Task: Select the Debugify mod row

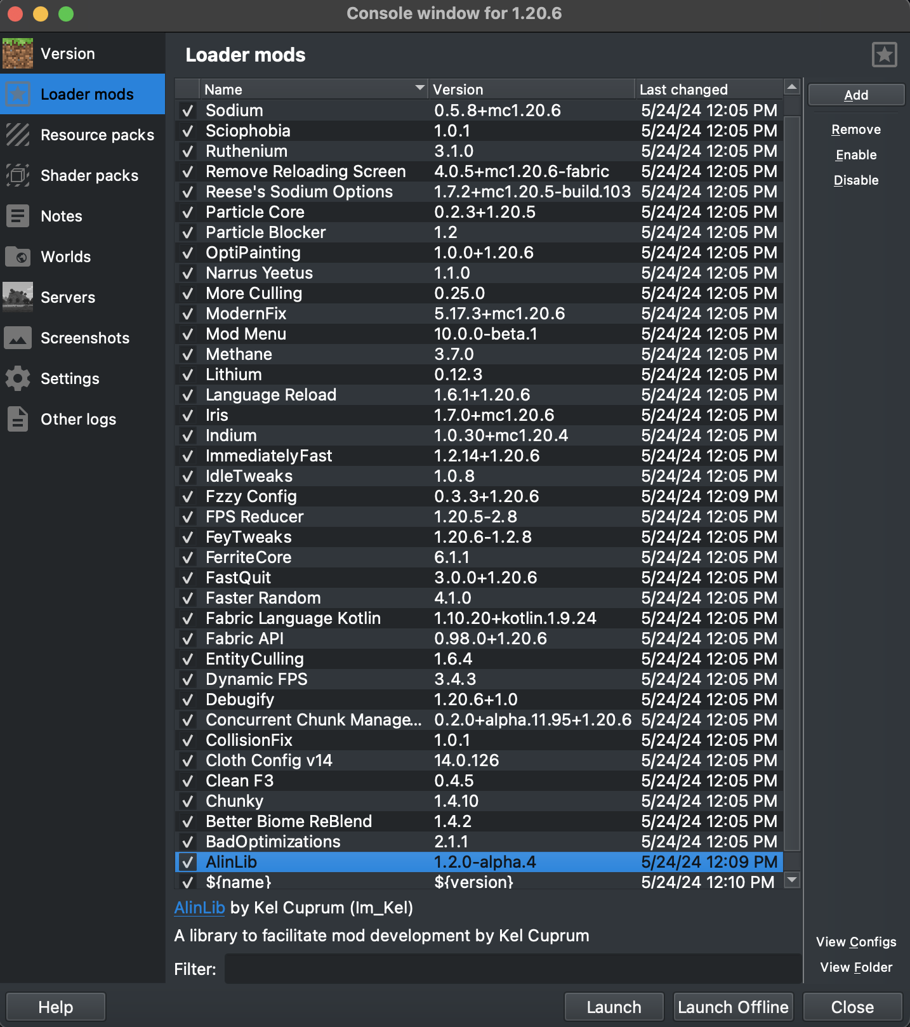Action: coord(479,699)
